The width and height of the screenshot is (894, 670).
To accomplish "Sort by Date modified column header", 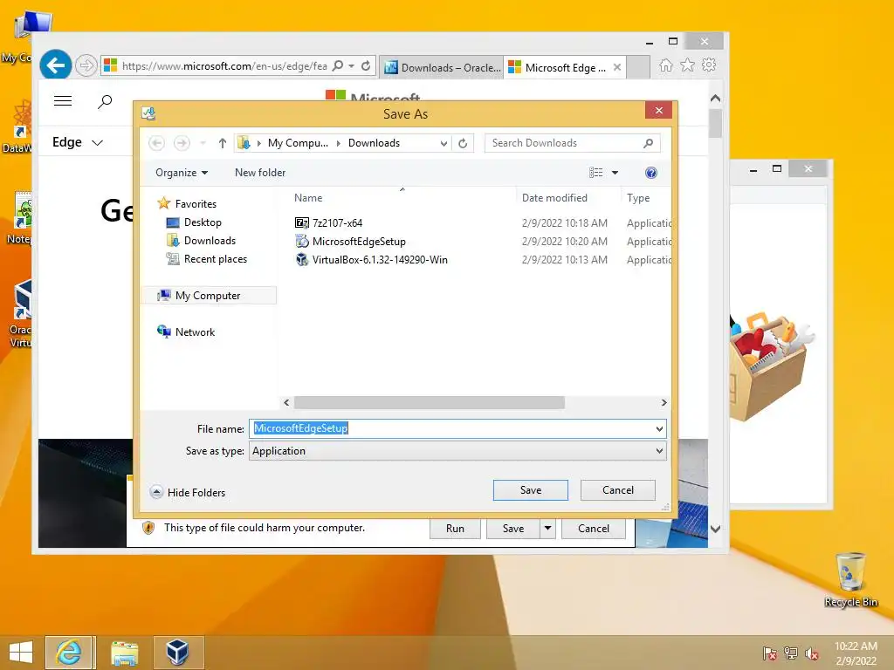I will coord(554,198).
